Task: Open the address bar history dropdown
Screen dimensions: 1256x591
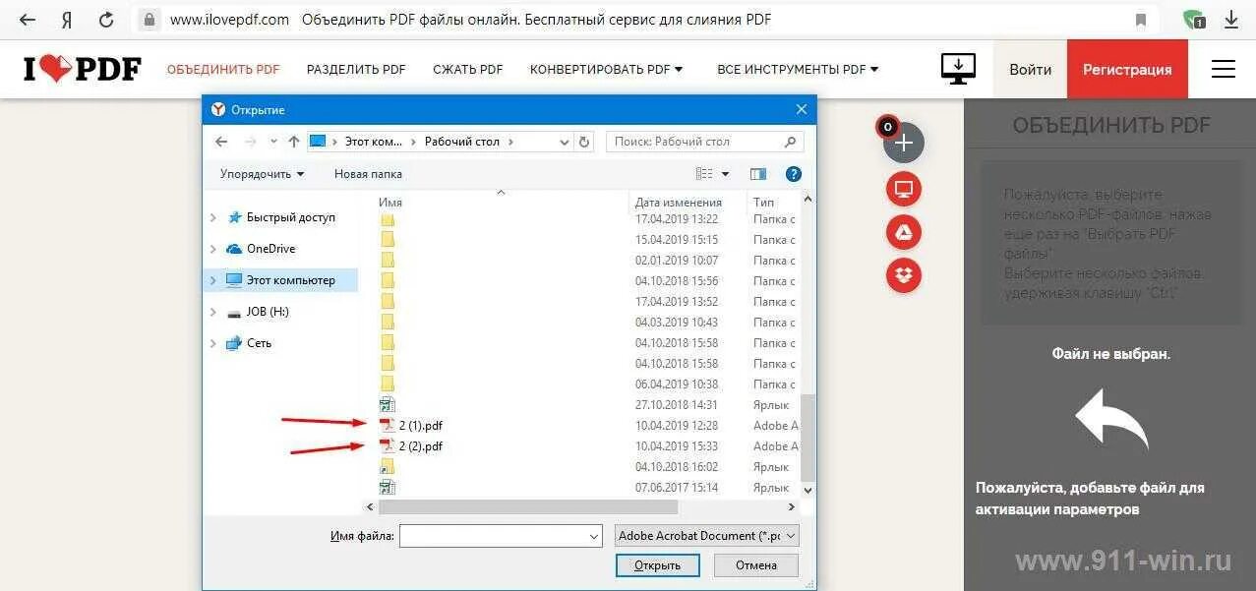Action: point(564,142)
